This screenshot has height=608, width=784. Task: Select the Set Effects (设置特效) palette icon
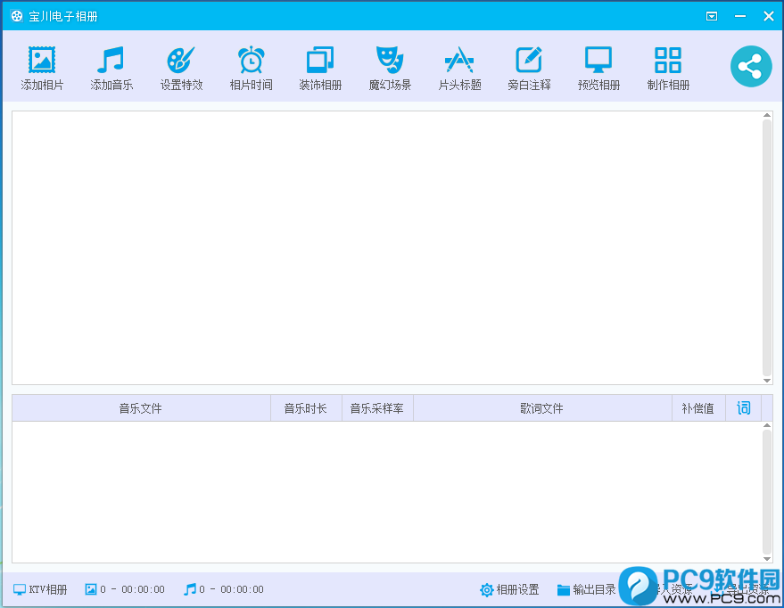pos(181,61)
